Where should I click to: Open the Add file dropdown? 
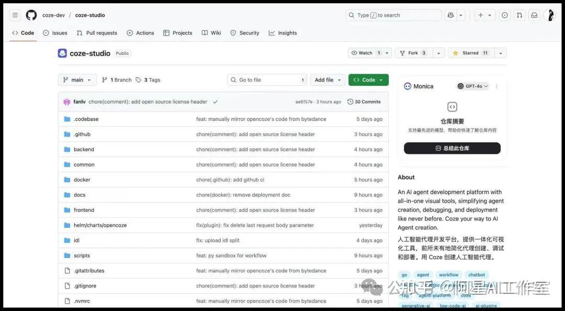pyautogui.click(x=328, y=80)
